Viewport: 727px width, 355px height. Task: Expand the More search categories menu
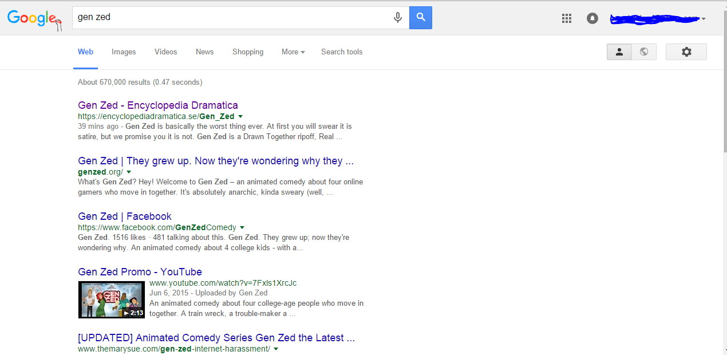pyautogui.click(x=293, y=52)
